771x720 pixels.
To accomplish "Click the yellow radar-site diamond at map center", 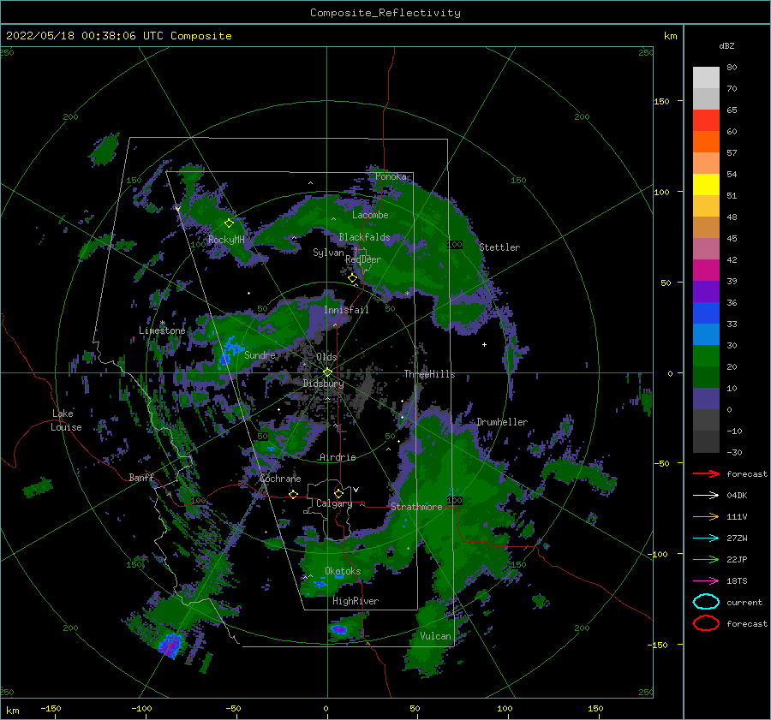I will pyautogui.click(x=327, y=372).
